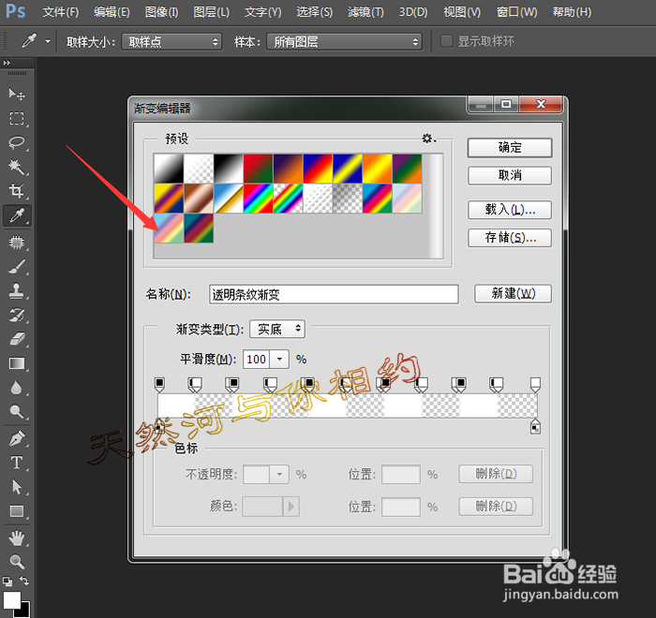
Task: Open the 取样大小 dropdown
Action: pyautogui.click(x=171, y=42)
